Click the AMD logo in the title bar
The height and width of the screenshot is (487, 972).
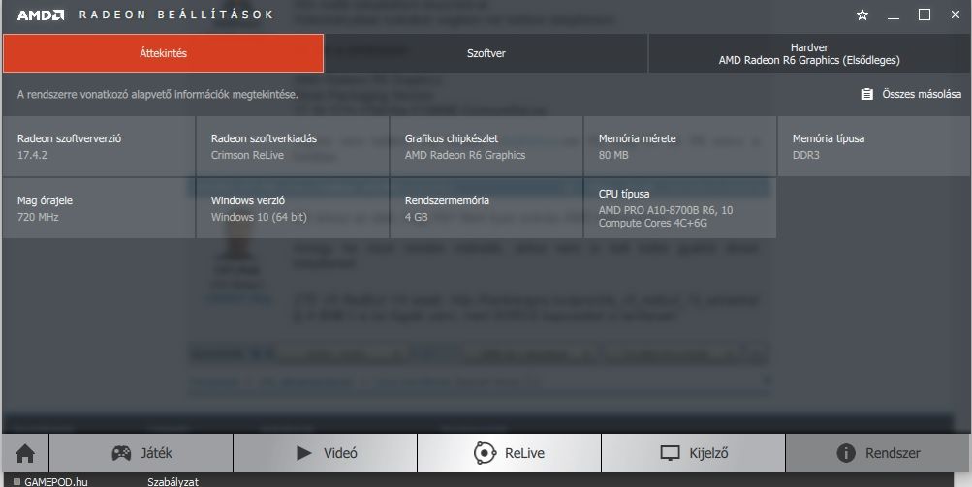tap(41, 15)
